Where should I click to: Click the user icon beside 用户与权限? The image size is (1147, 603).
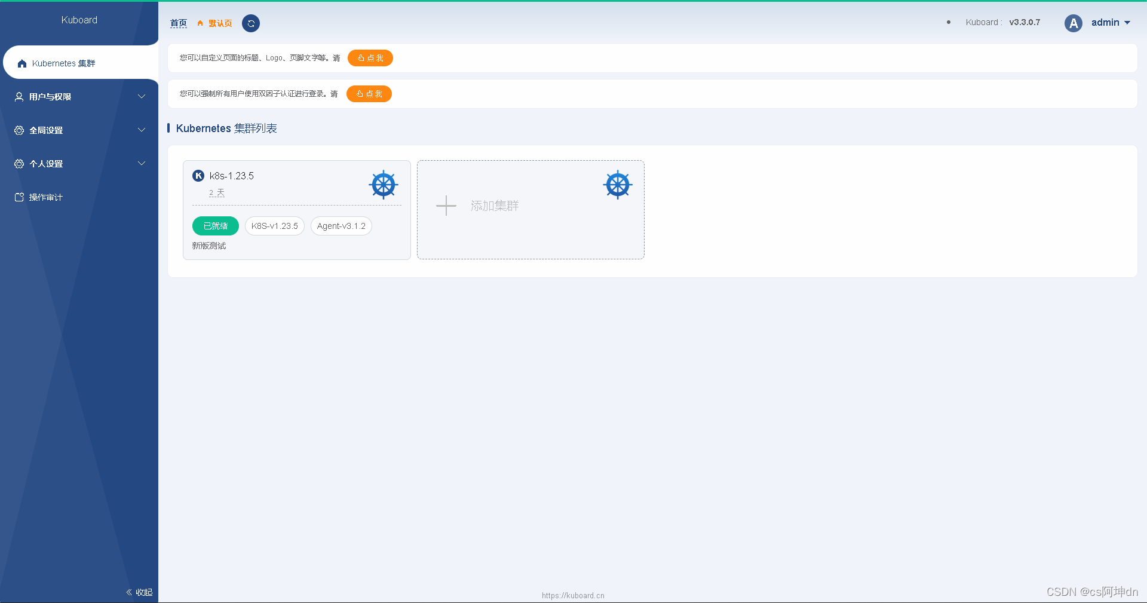point(19,97)
